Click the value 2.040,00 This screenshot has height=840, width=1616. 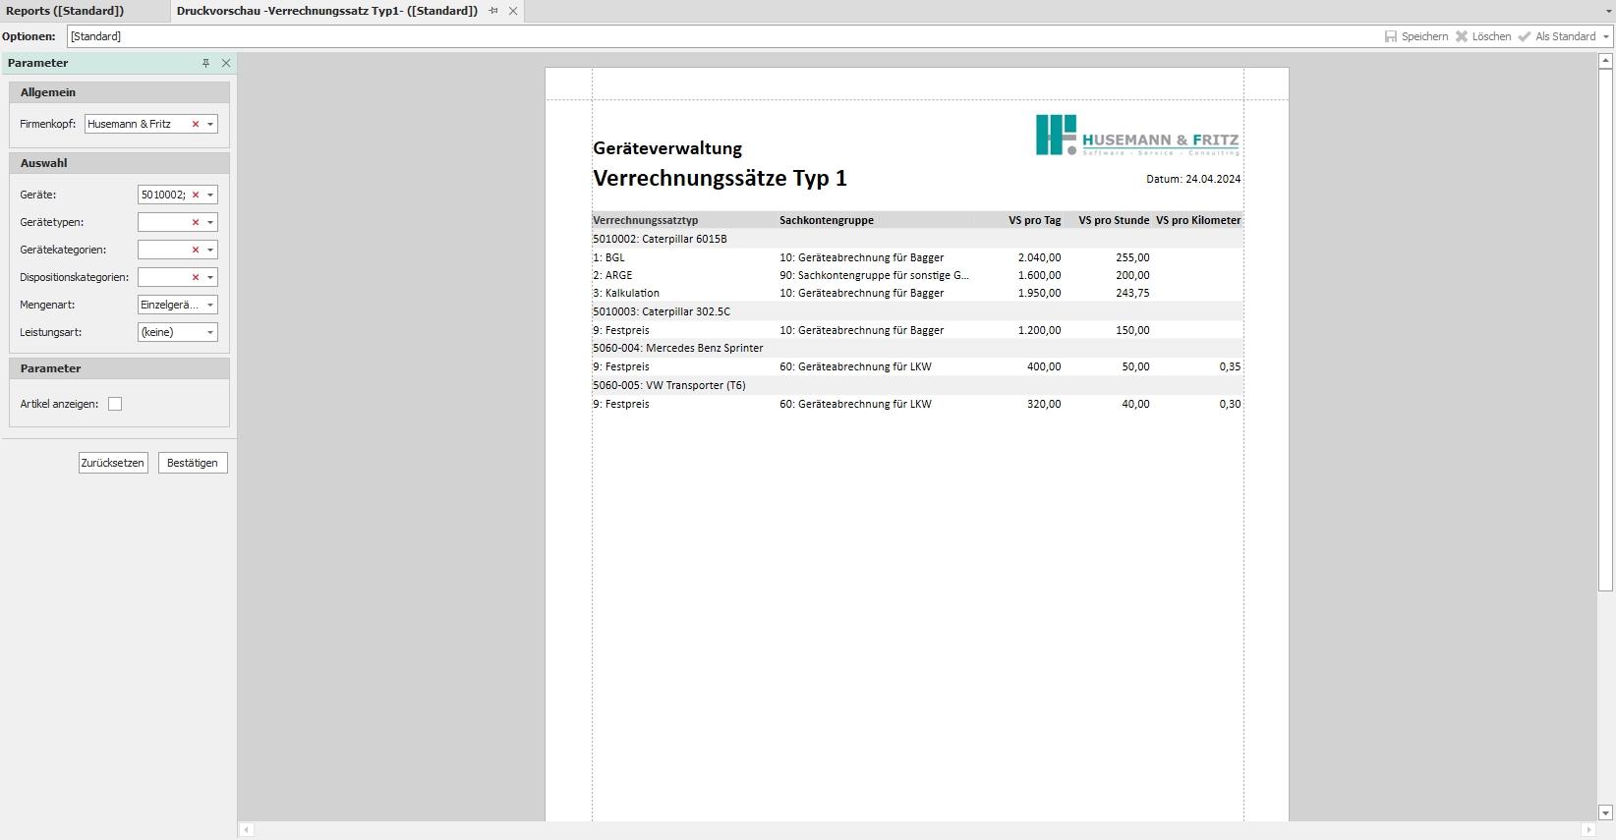click(x=1039, y=257)
